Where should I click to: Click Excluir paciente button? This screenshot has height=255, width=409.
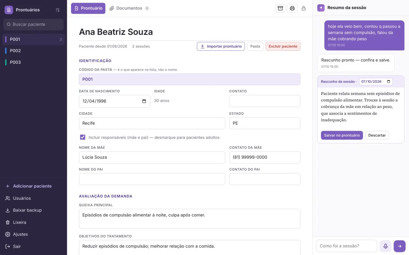click(283, 46)
